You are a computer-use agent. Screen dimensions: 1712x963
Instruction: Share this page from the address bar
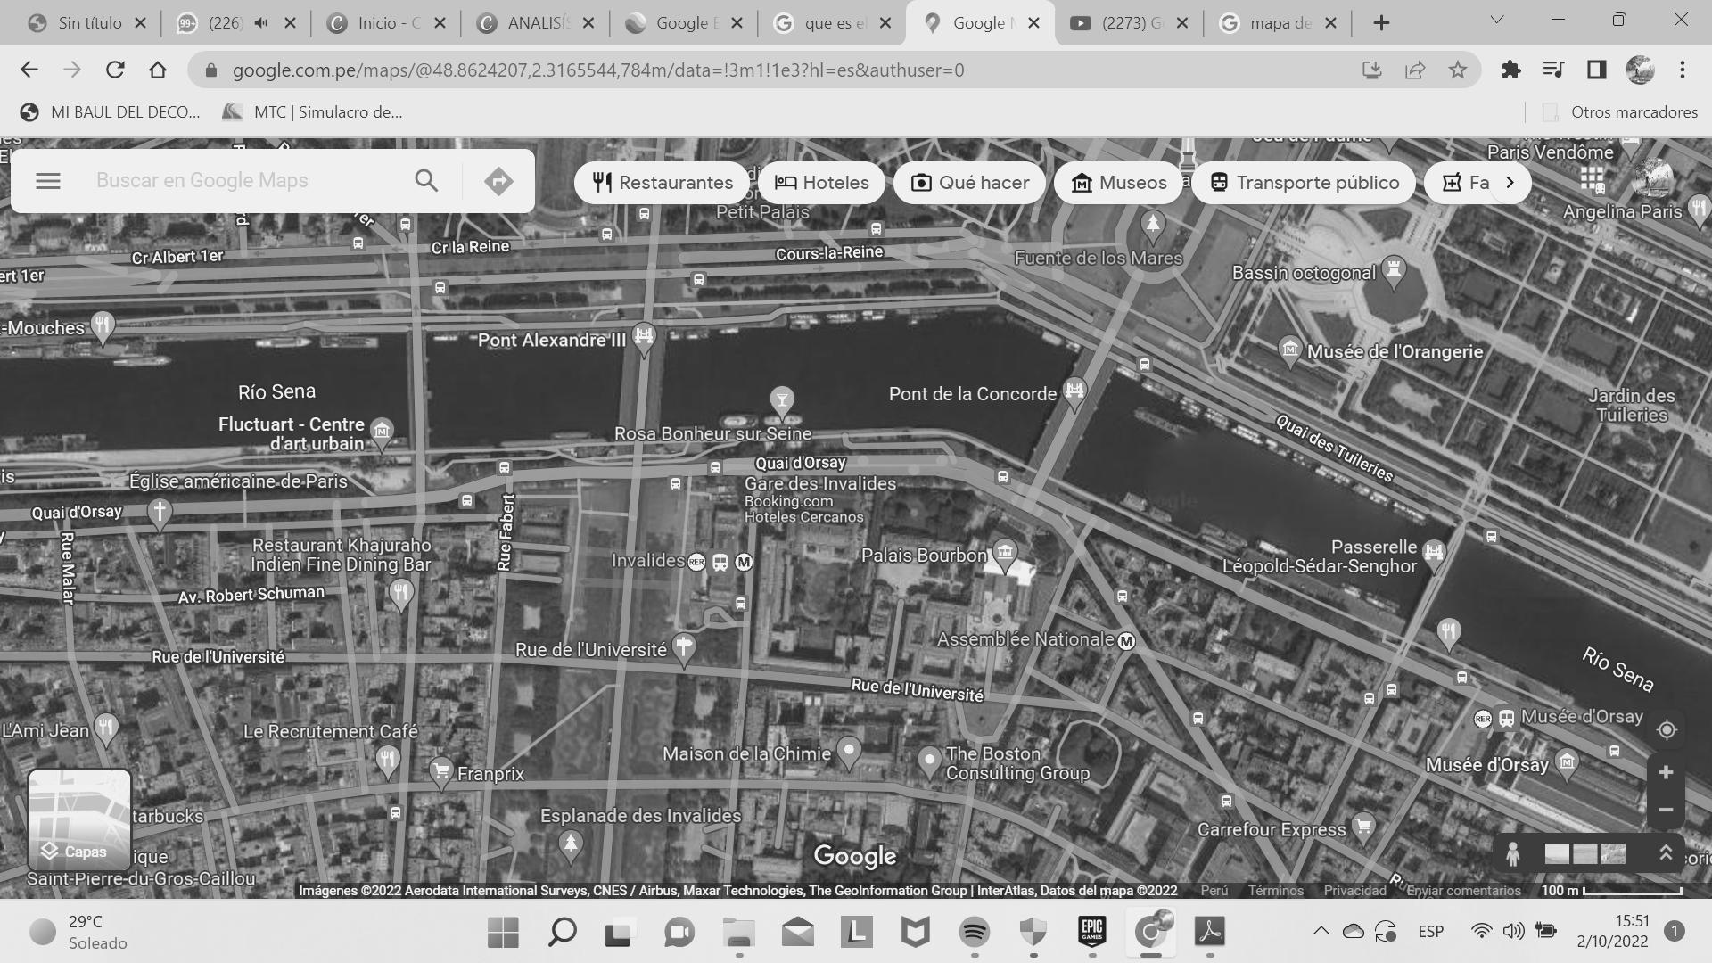[x=1415, y=70]
